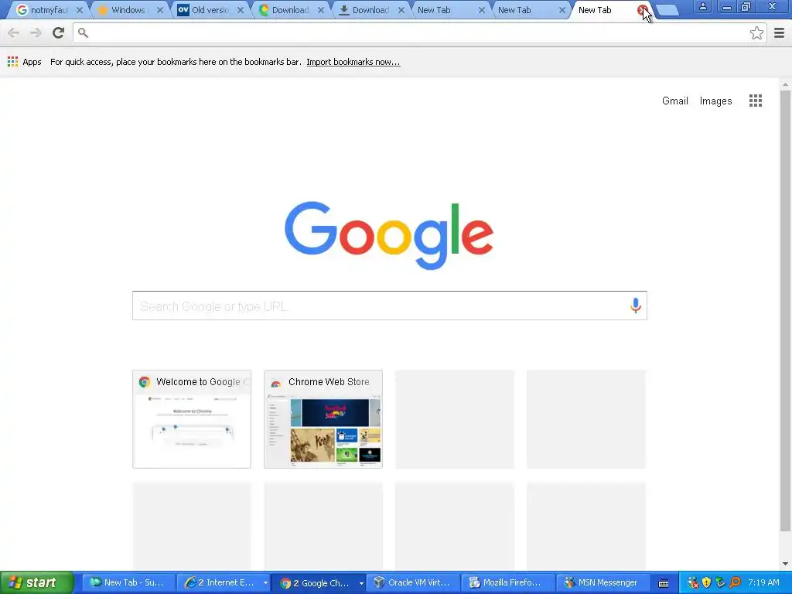Click the Google logo
Image resolution: width=792 pixels, height=594 pixels.
pos(389,235)
